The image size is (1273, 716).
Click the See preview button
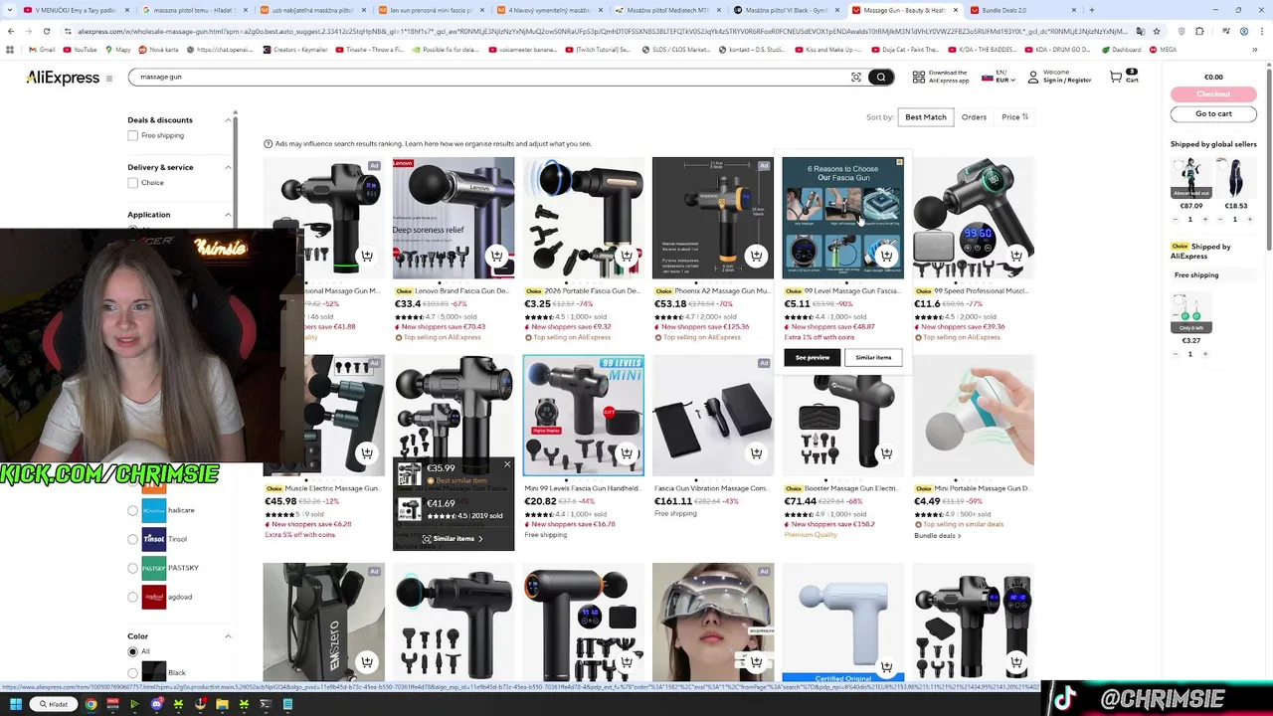tap(813, 357)
